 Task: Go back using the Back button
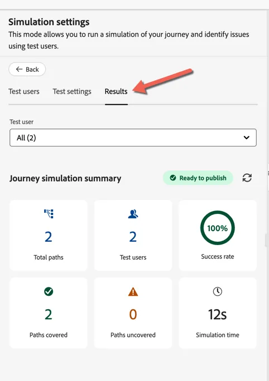tap(27, 70)
